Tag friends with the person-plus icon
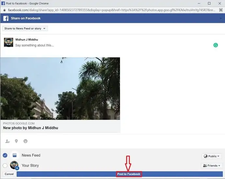 pos(7,141)
